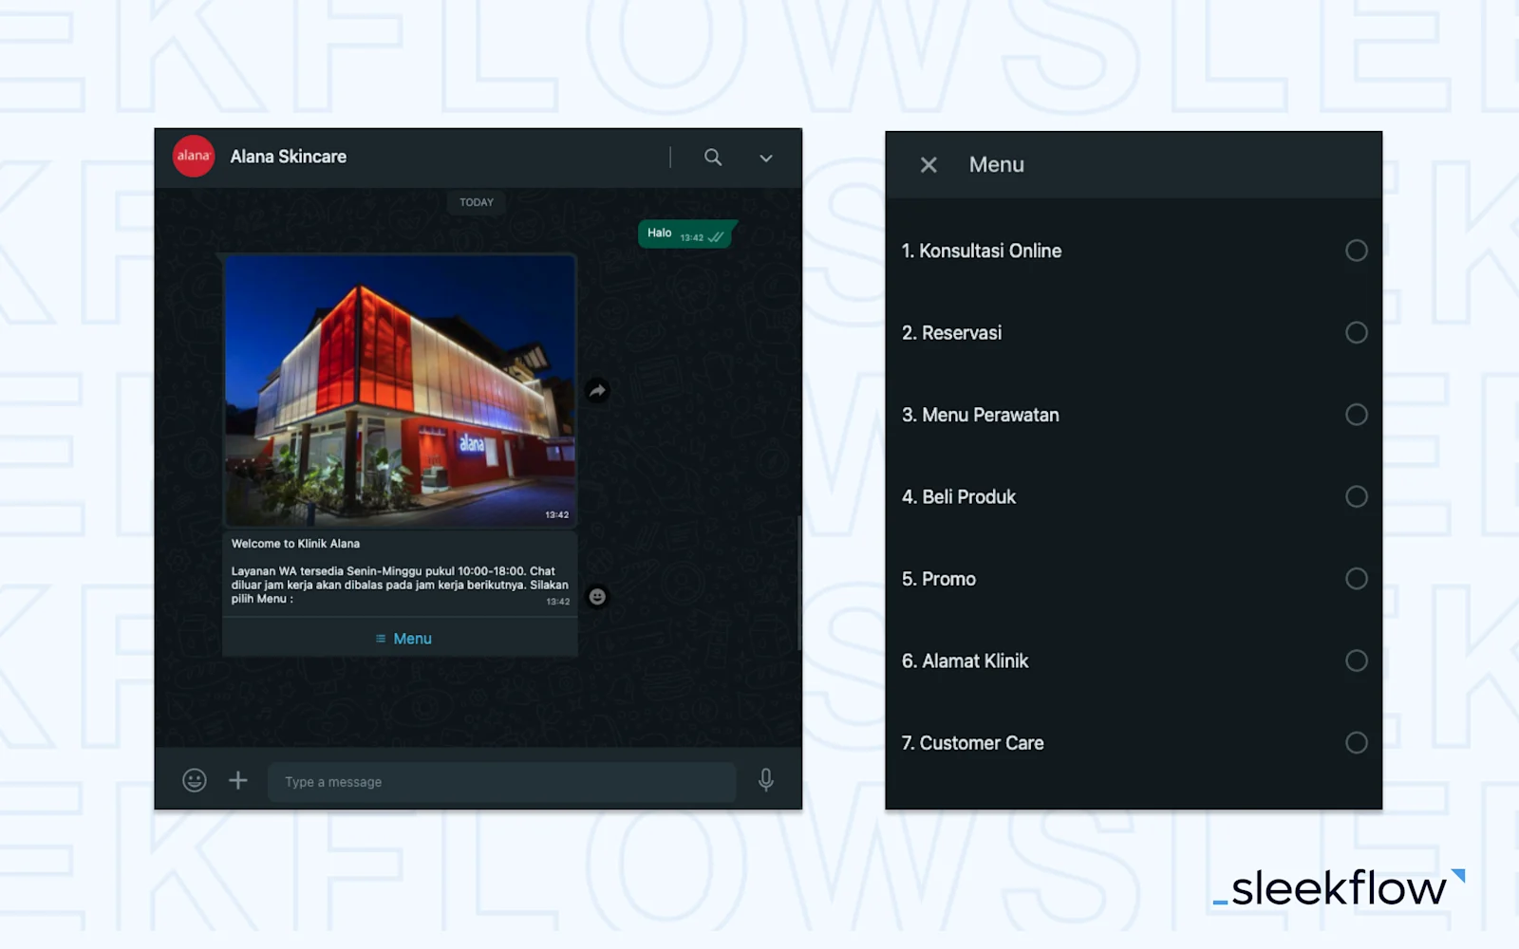Click the Menu panel title
1519x949 pixels.
pos(997,165)
